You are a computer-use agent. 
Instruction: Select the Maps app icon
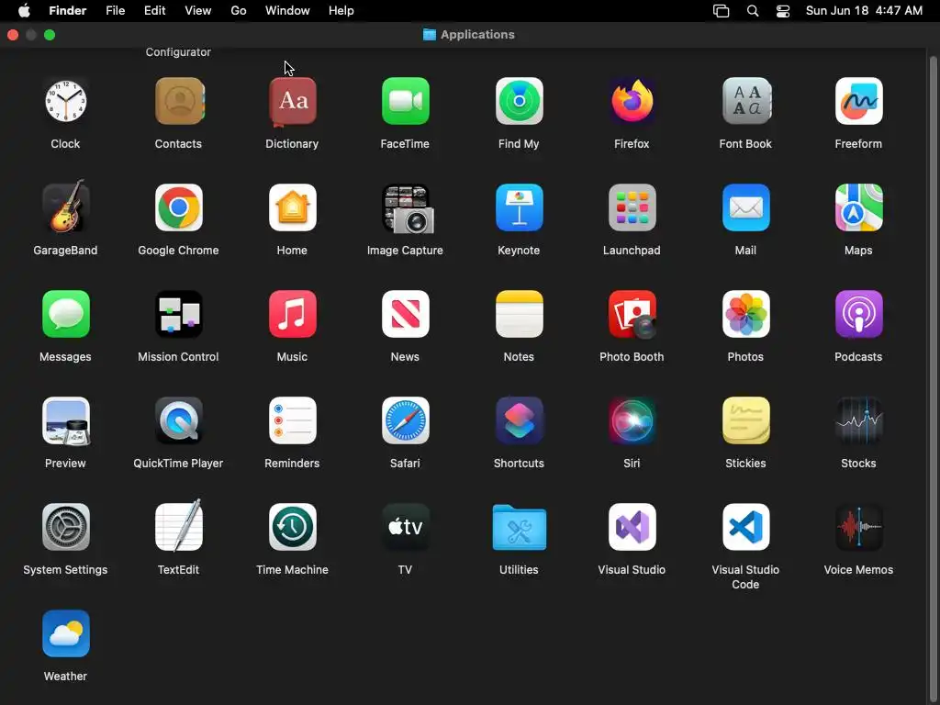pos(858,207)
